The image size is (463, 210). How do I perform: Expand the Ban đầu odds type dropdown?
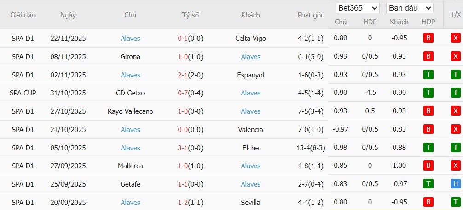[410, 8]
